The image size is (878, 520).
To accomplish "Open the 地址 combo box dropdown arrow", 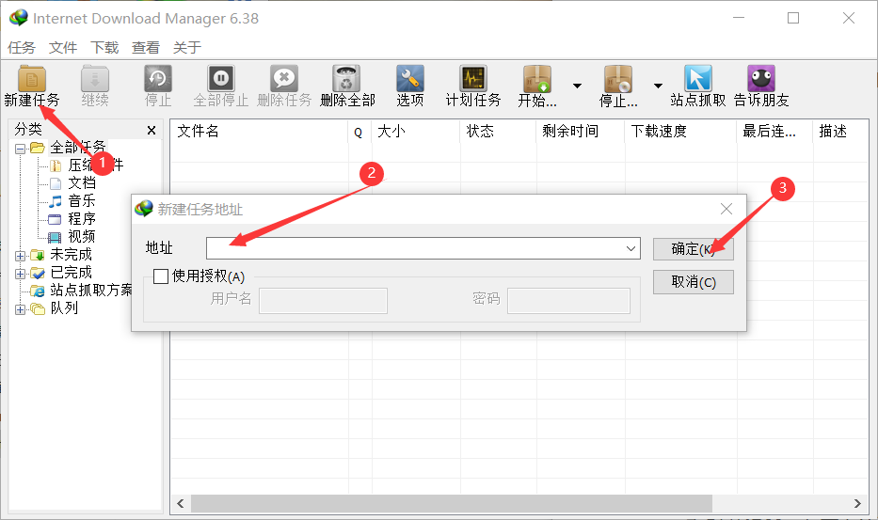I will coord(631,248).
